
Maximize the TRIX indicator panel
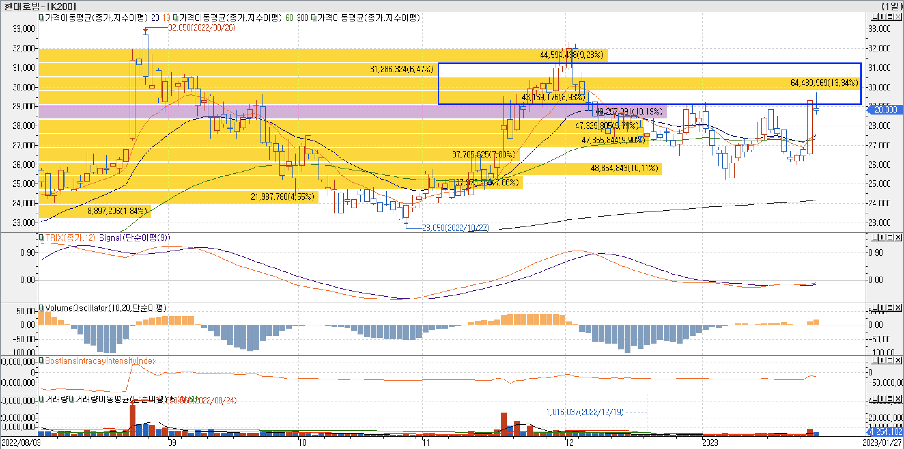890,238
